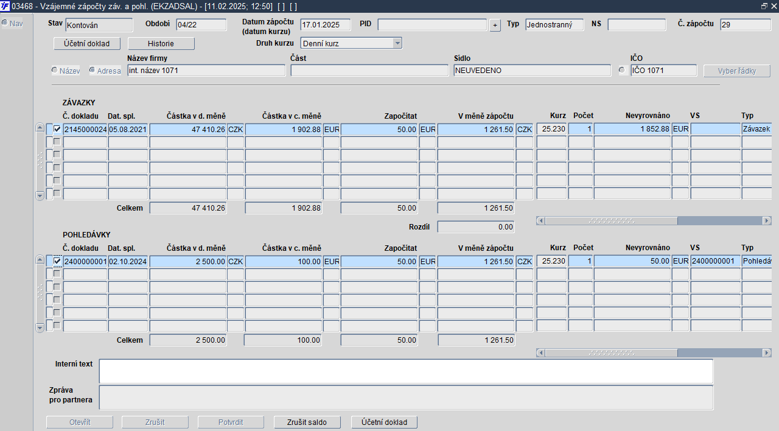The height and width of the screenshot is (431, 779).
Task: Click the plus icon next to PID field
Action: pos(495,25)
